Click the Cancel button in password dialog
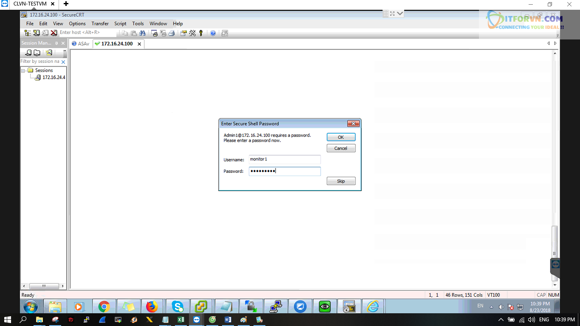 341,149
